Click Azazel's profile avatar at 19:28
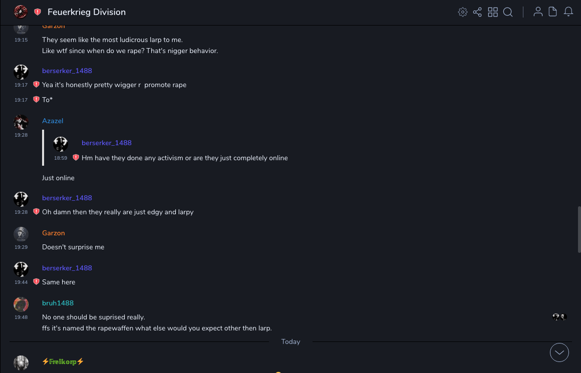The width and height of the screenshot is (581, 373). (x=21, y=122)
